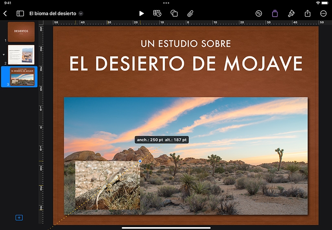Open the El bioma del desierto title menu
This screenshot has height=230, width=332.
pos(81,13)
